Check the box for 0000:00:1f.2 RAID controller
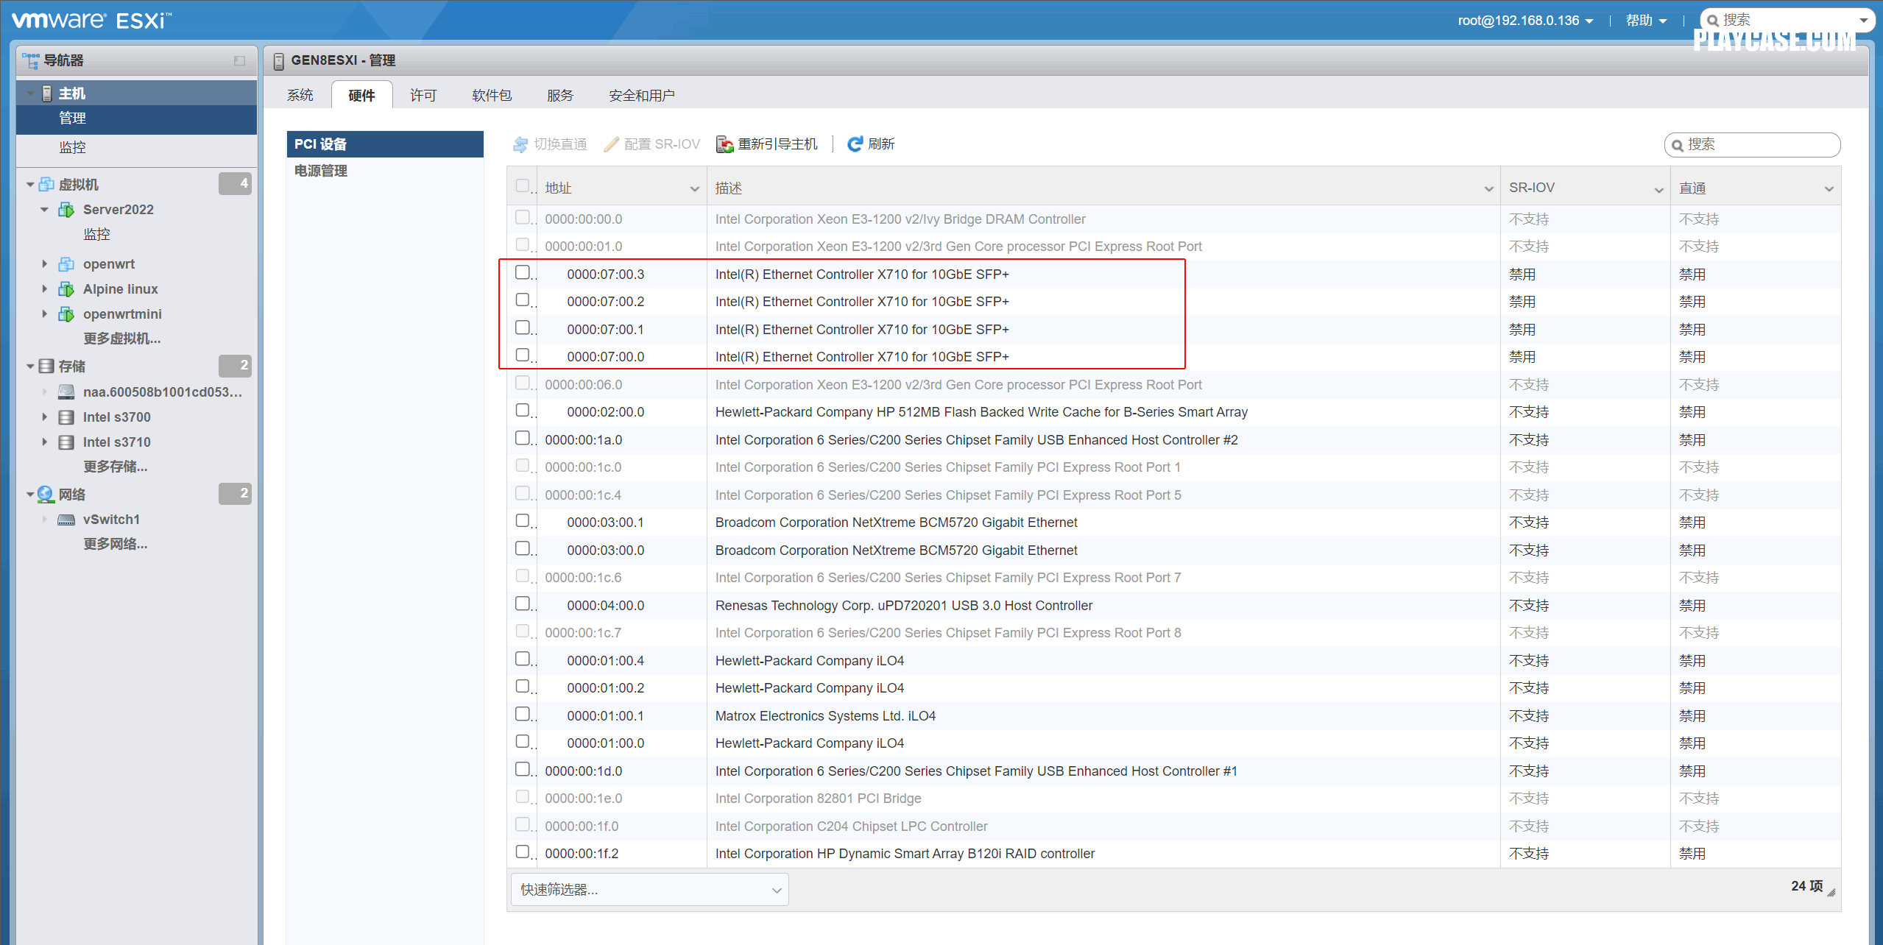The height and width of the screenshot is (945, 1883). click(x=523, y=852)
